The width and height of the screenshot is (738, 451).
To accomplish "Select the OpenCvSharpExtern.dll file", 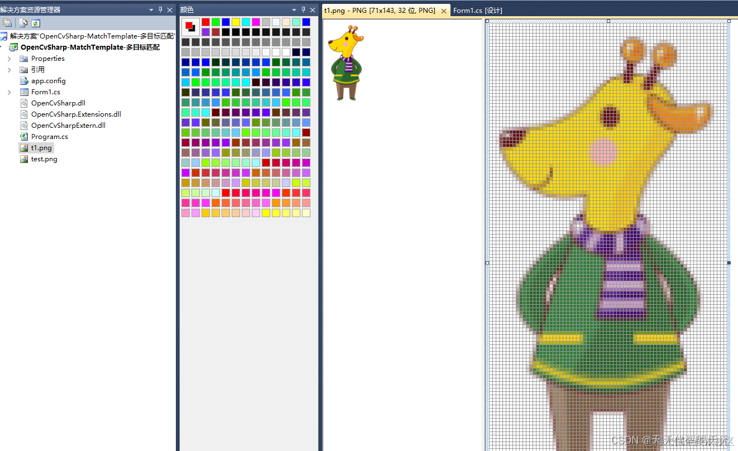I will pos(68,126).
